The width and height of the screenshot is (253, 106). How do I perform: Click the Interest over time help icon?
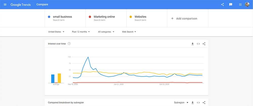click(x=69, y=44)
